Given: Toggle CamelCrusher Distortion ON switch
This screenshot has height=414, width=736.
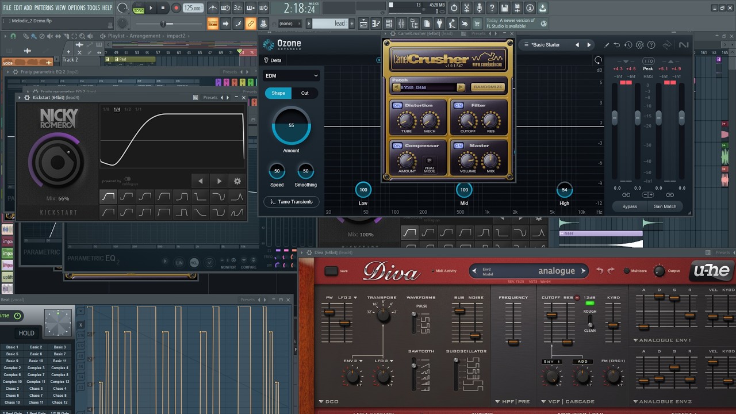Looking at the screenshot, I should tap(397, 106).
